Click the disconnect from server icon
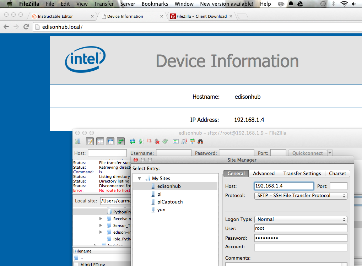The width and height of the screenshot is (362, 266). pos(157,141)
